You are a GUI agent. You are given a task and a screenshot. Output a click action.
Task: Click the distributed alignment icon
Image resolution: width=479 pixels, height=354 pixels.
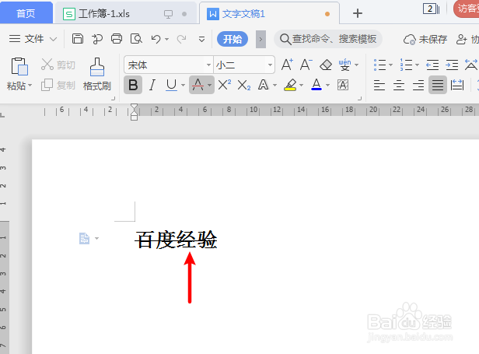pos(457,85)
